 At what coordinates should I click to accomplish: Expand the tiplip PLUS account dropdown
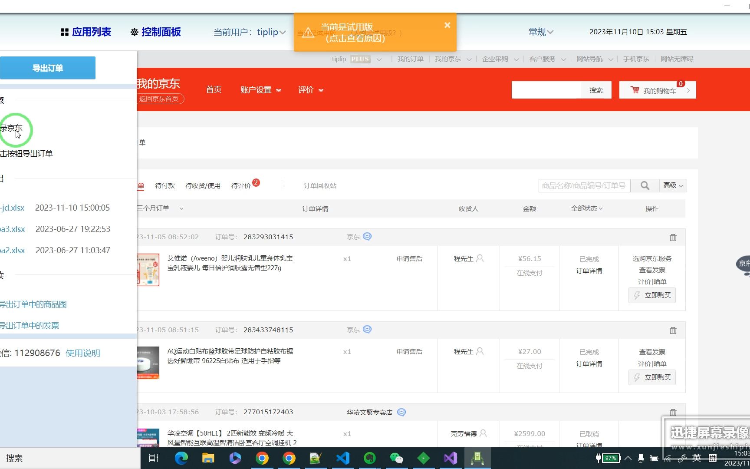(379, 59)
